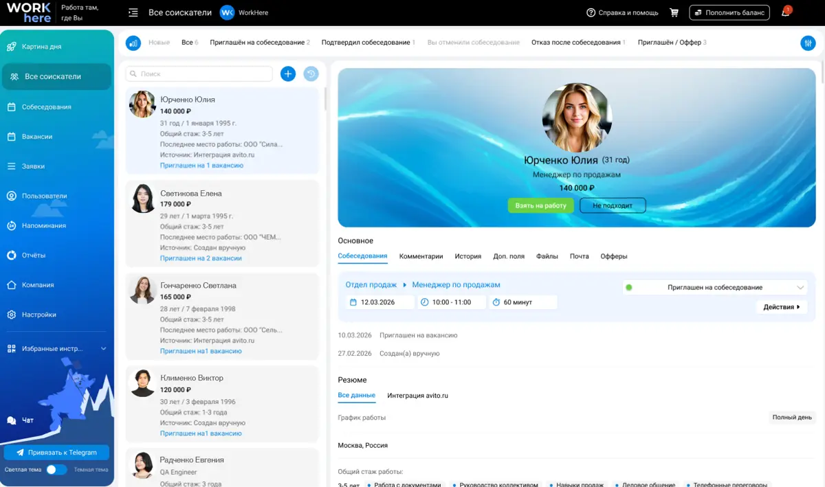This screenshot has width=825, height=487.
Task: Click the 10:00 - 11:00 time field
Action: tap(451, 302)
